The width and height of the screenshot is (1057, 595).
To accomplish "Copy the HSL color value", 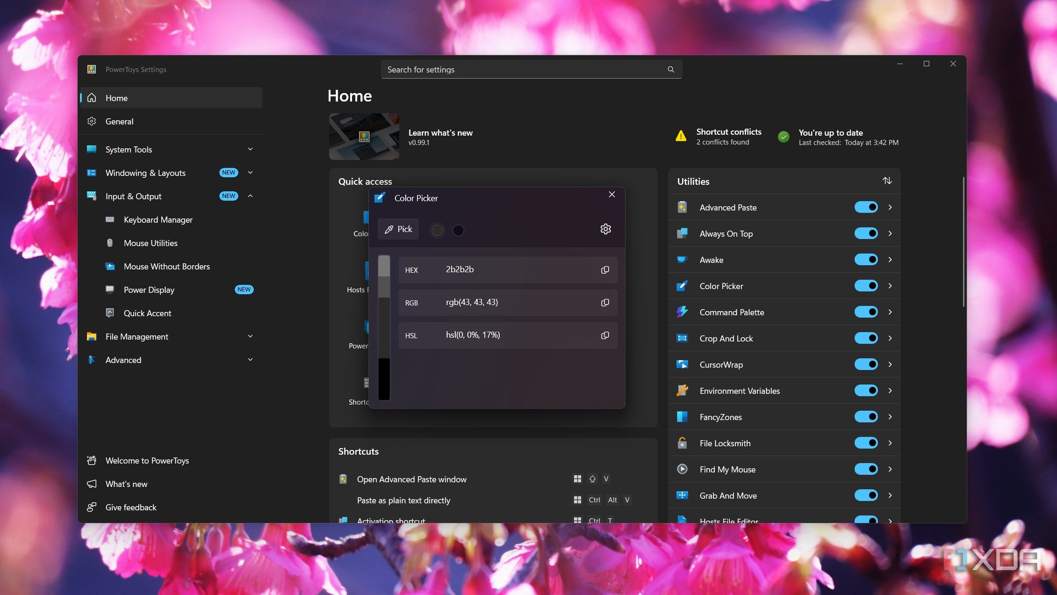I will [605, 335].
